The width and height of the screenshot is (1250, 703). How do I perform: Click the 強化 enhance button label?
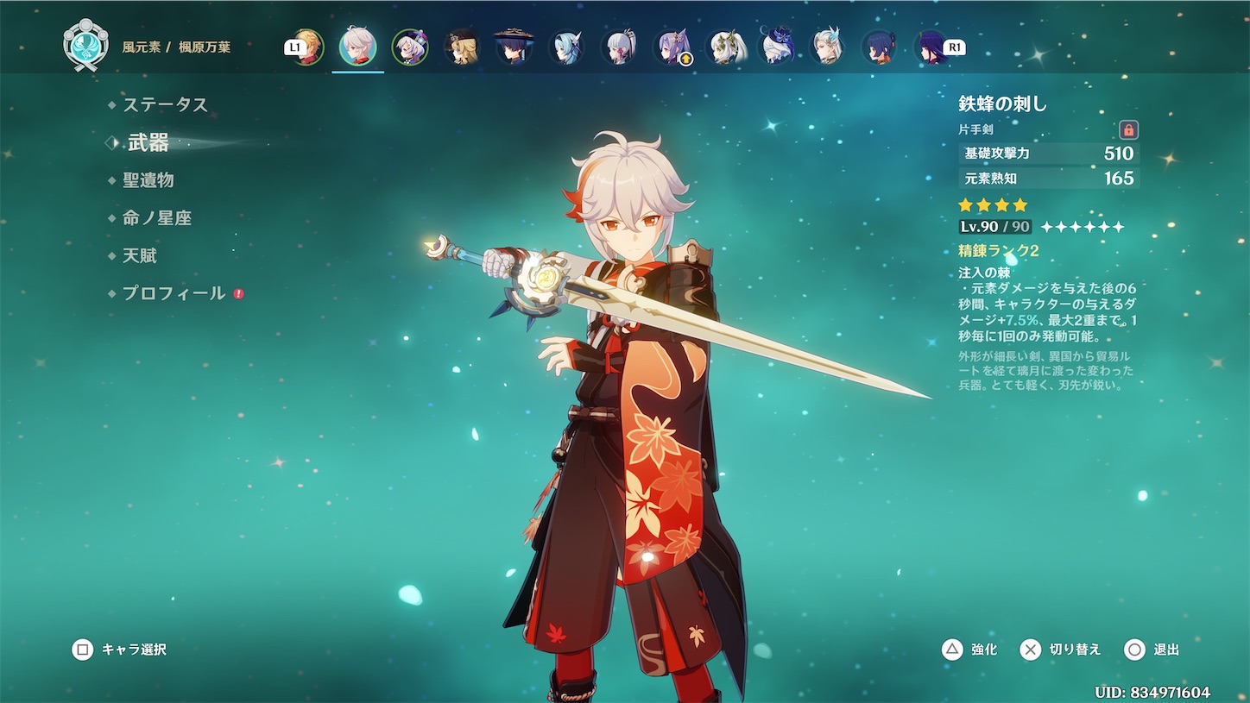(984, 650)
